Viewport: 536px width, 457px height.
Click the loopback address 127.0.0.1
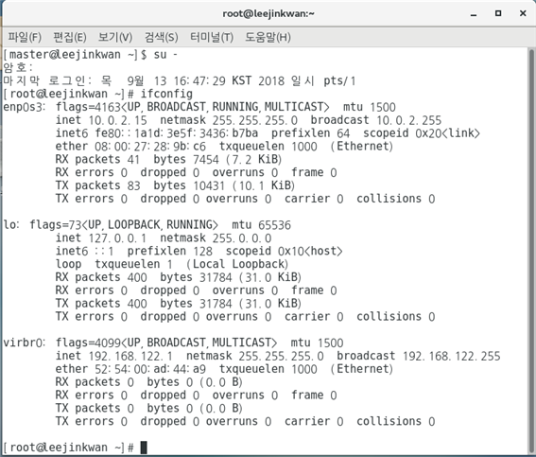point(117,237)
